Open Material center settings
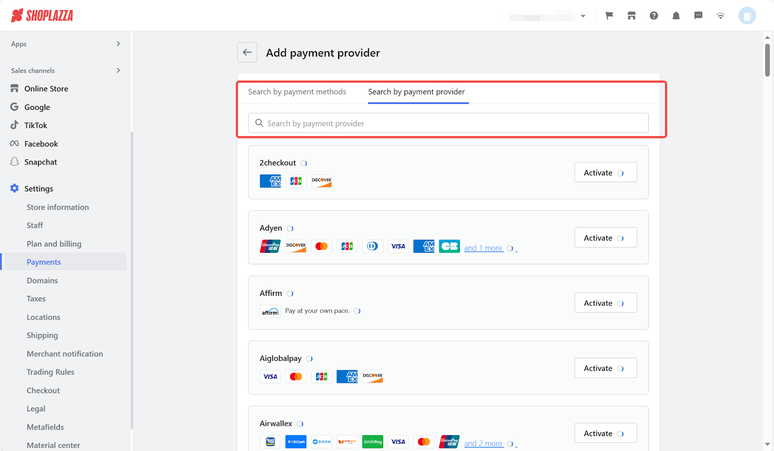The height and width of the screenshot is (451, 774). (53, 445)
